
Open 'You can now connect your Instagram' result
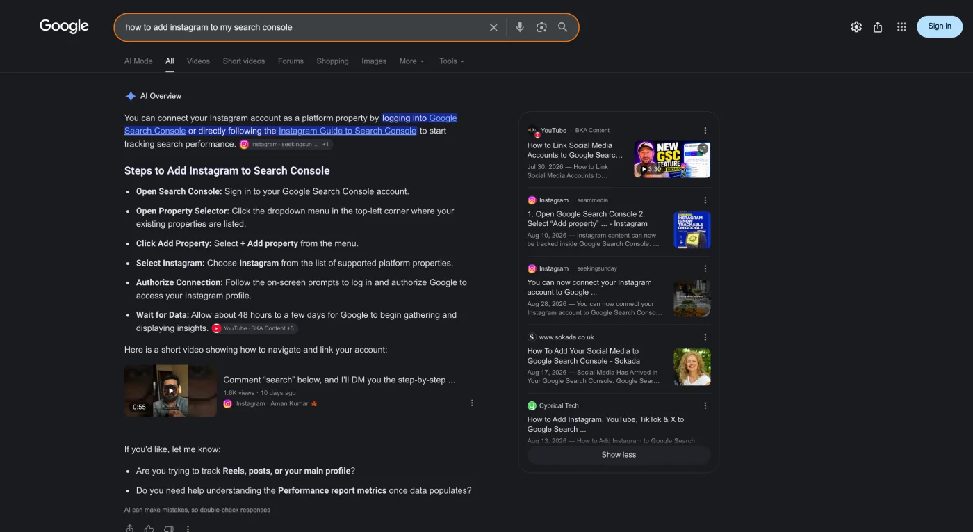point(589,287)
